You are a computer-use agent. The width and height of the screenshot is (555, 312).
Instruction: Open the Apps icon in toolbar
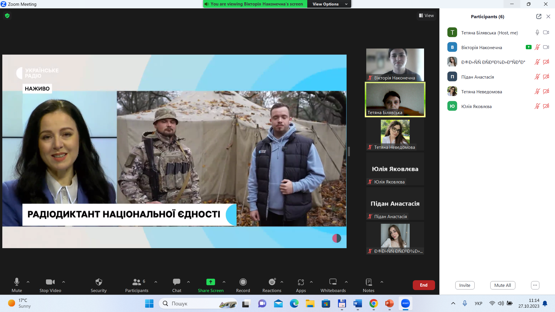(301, 282)
